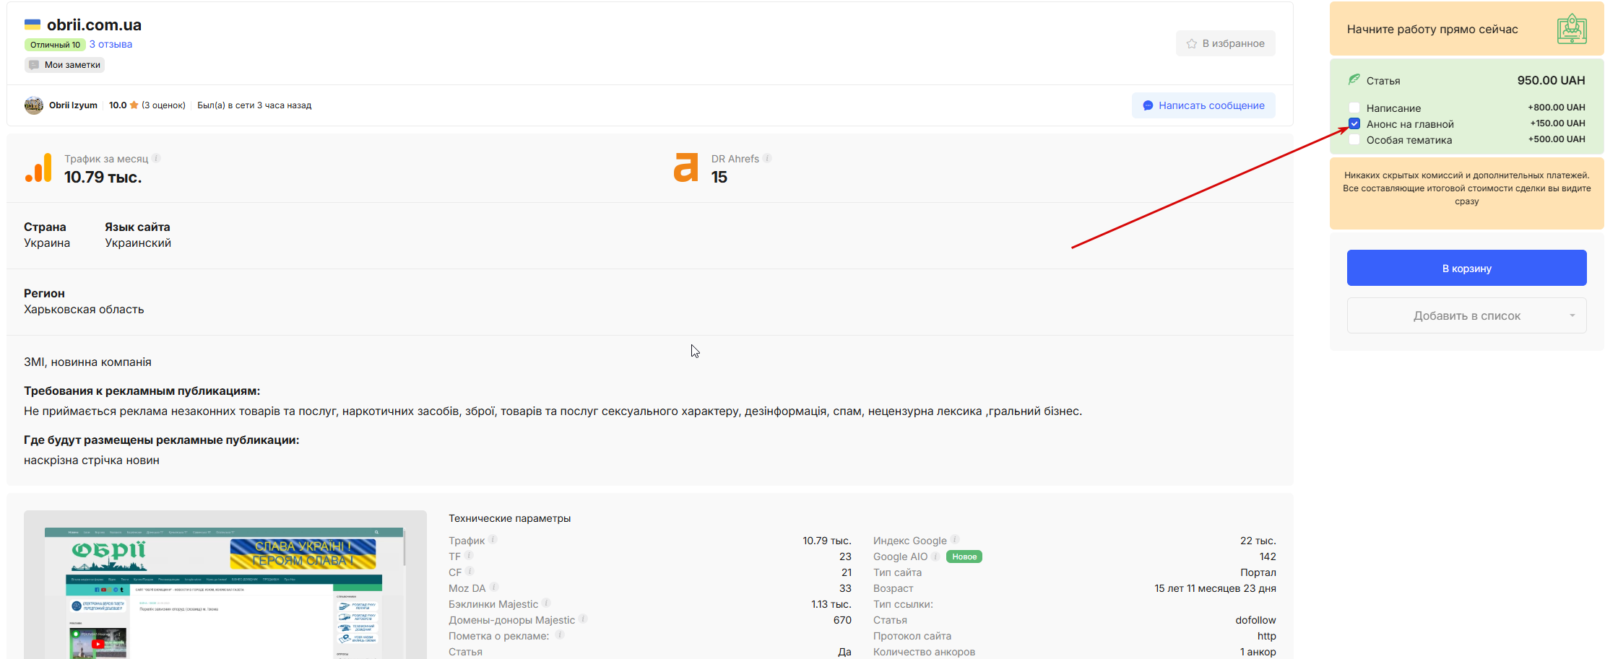The width and height of the screenshot is (1618, 659).
Task: Open the Obrii Izyum avatar picture
Action: pos(34,105)
